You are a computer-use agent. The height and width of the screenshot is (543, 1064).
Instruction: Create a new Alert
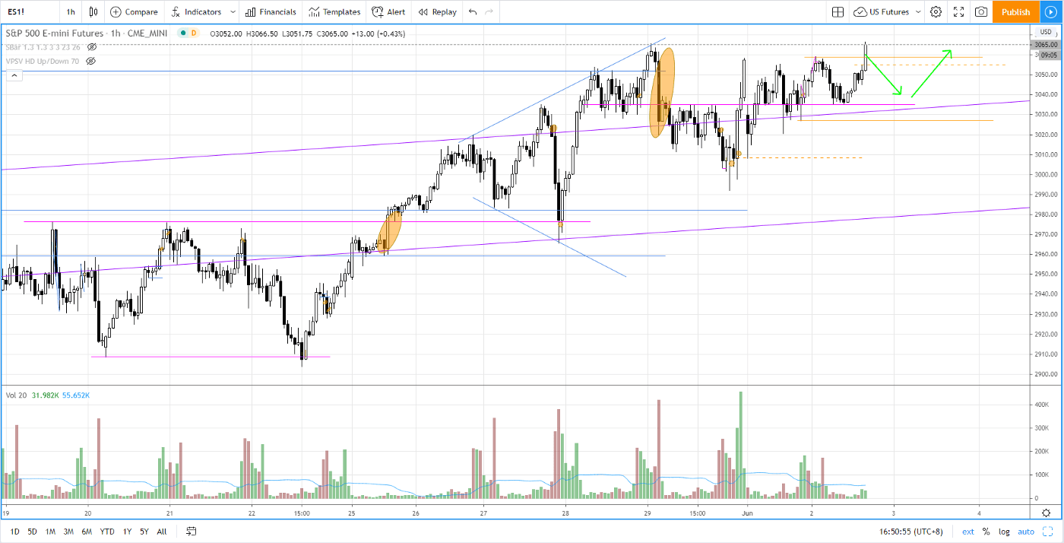point(388,11)
